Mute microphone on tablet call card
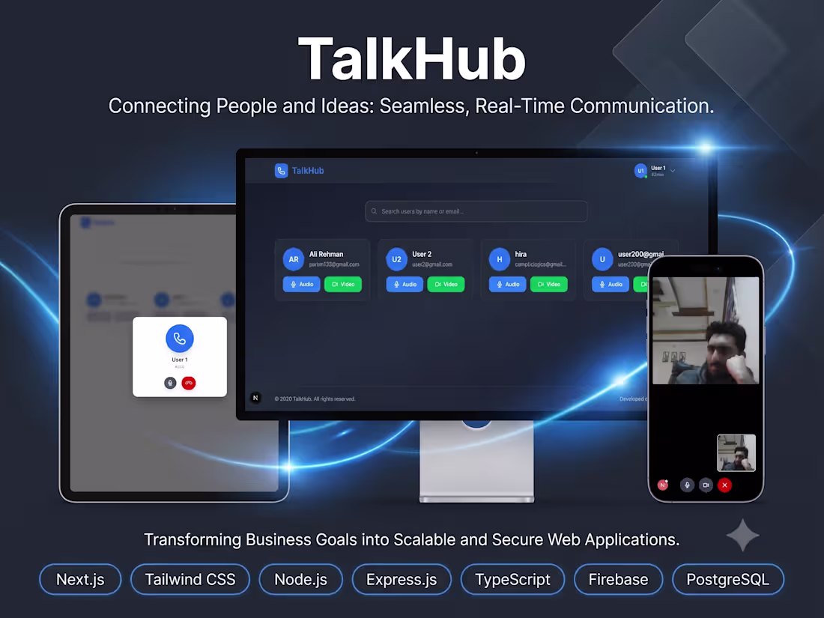 click(x=170, y=383)
